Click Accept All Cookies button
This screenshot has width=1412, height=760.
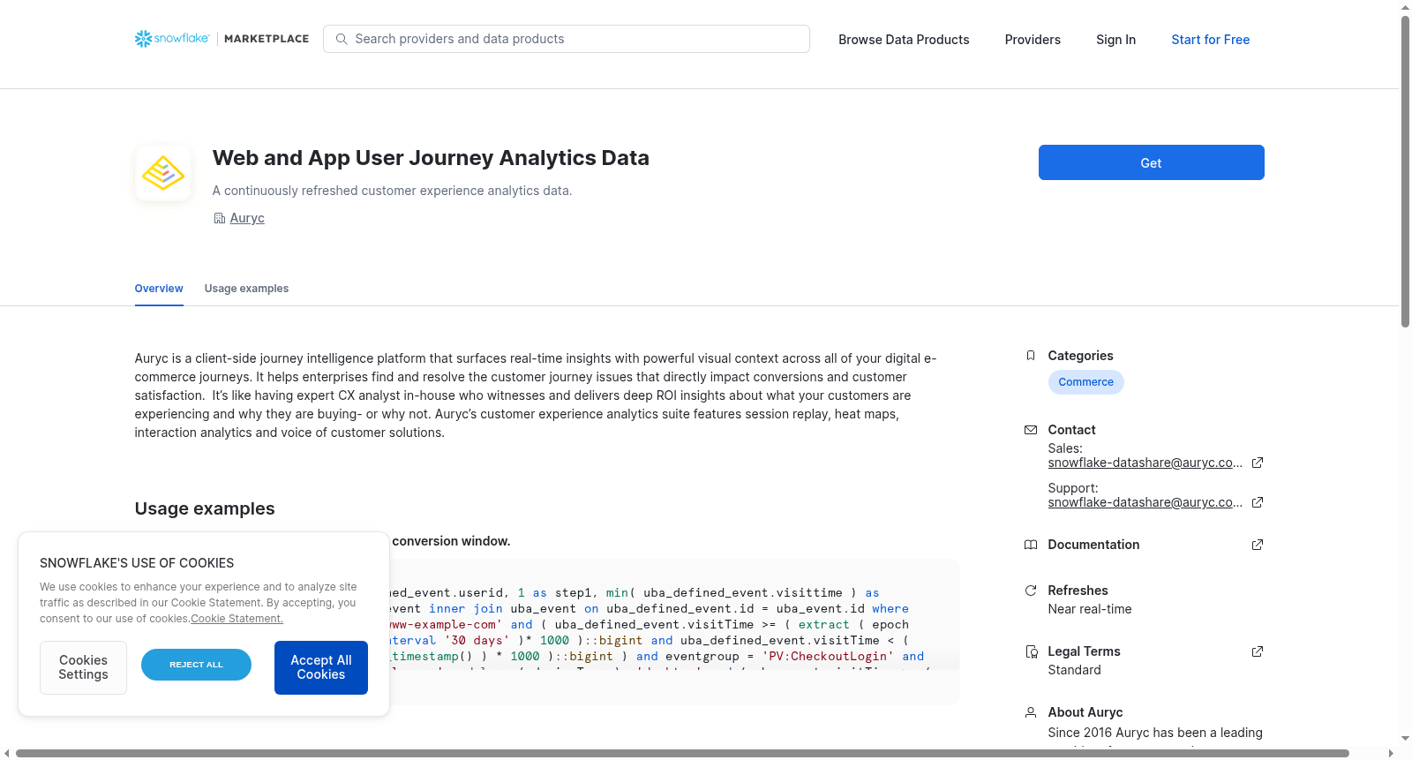pos(321,667)
